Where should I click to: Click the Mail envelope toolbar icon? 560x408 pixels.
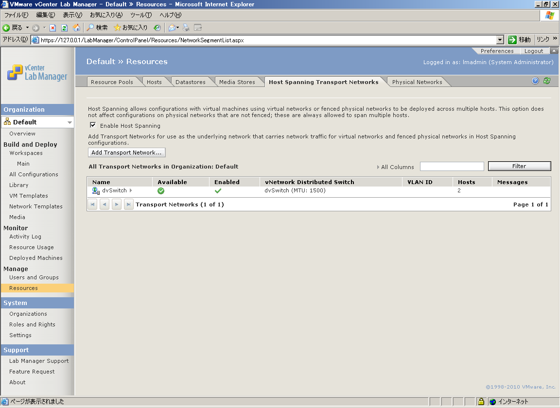172,28
